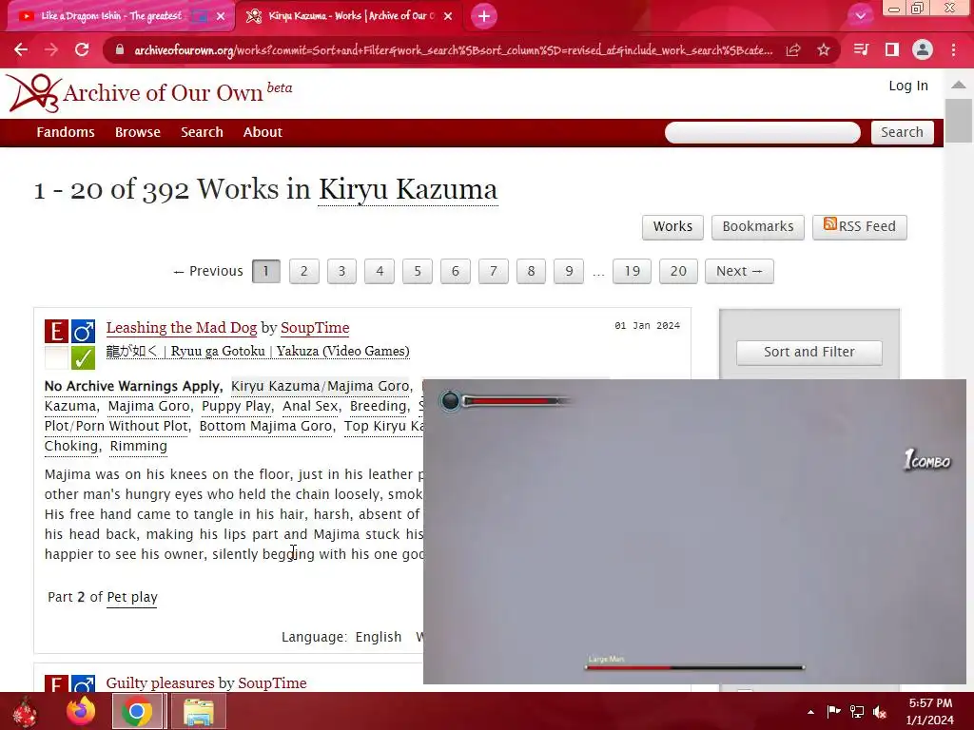The height and width of the screenshot is (730, 974).
Task: Click the RSS feed orange icon
Action: click(829, 224)
